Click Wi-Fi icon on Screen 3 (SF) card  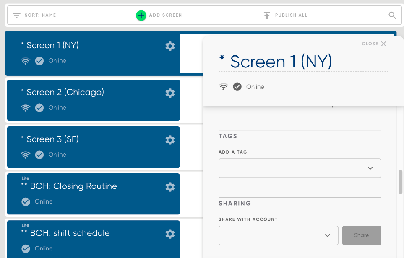coord(26,155)
